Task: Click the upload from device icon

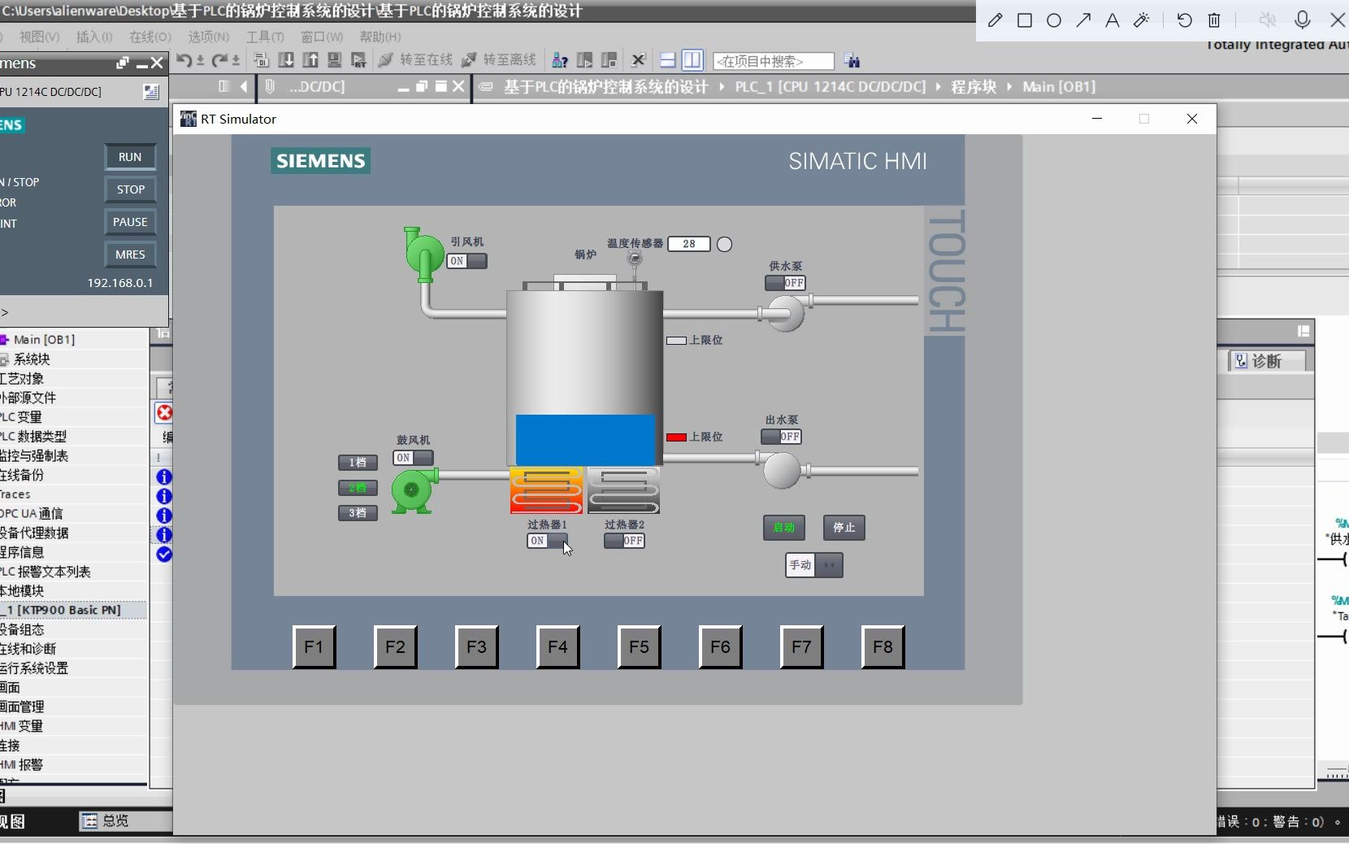Action: tap(310, 60)
